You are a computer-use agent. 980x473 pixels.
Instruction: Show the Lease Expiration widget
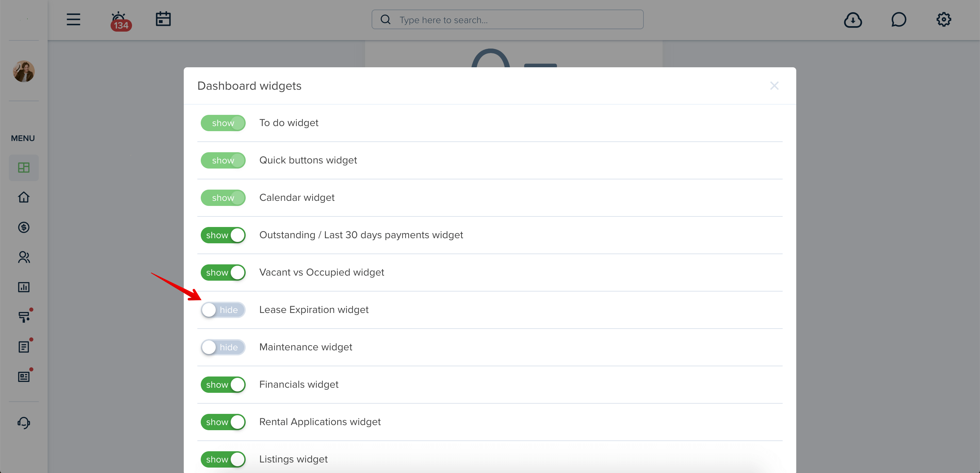click(x=223, y=310)
